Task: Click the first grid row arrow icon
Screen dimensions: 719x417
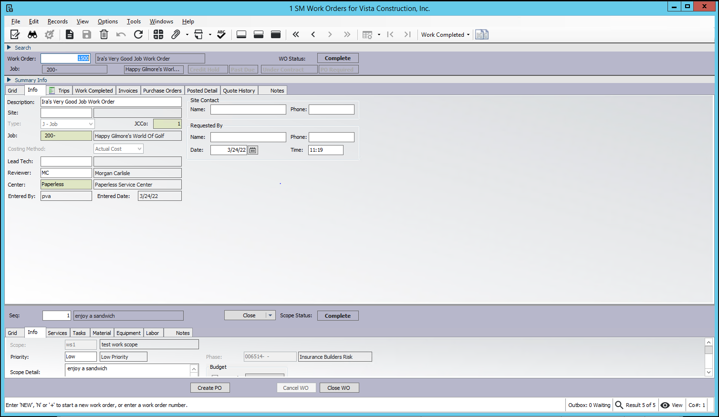Action: point(390,34)
